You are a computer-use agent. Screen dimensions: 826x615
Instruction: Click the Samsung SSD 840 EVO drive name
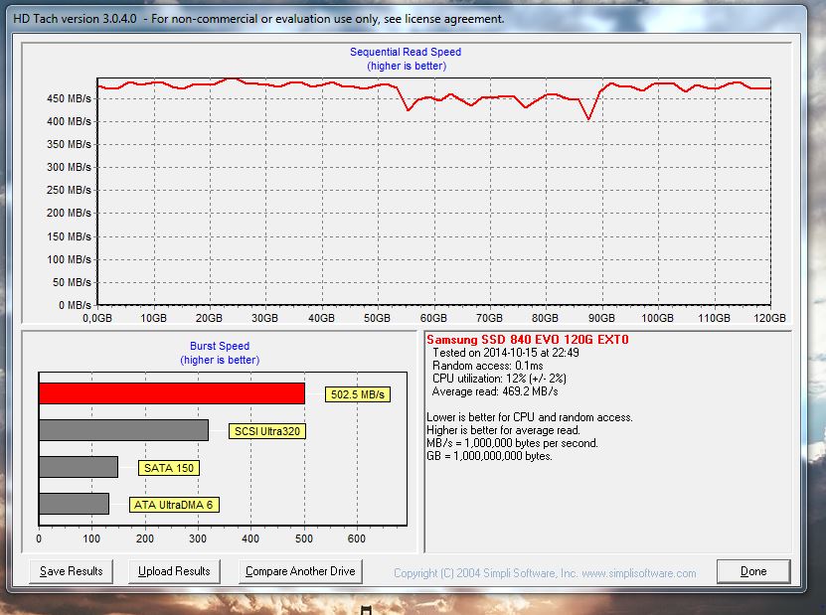pos(527,340)
